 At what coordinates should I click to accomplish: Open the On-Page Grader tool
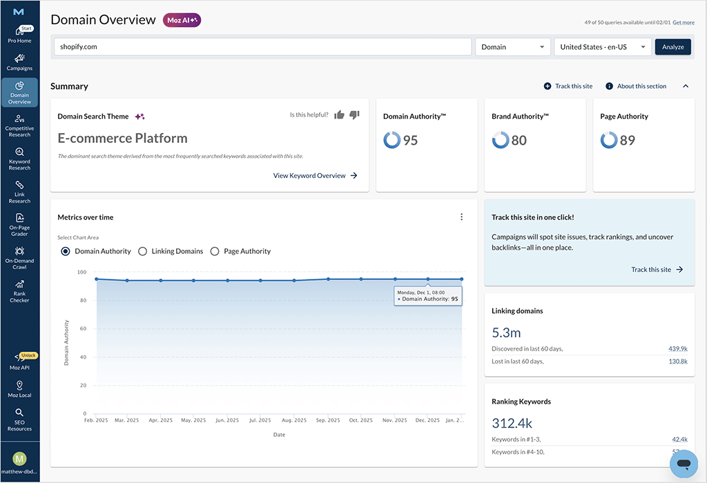(x=20, y=224)
